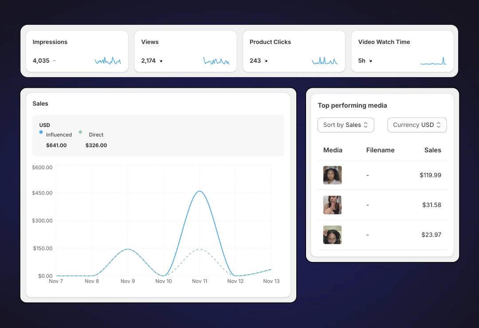Open the Currency USD dropdown
479x328 pixels.
pyautogui.click(x=417, y=125)
